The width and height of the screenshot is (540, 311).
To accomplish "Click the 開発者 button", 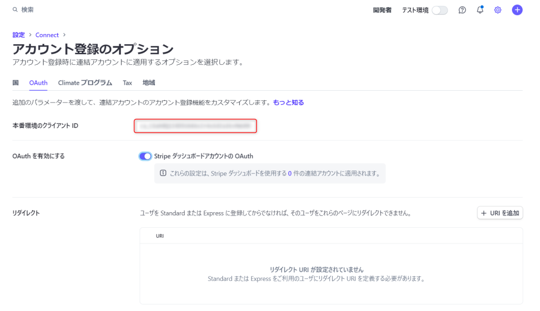I will pos(382,10).
